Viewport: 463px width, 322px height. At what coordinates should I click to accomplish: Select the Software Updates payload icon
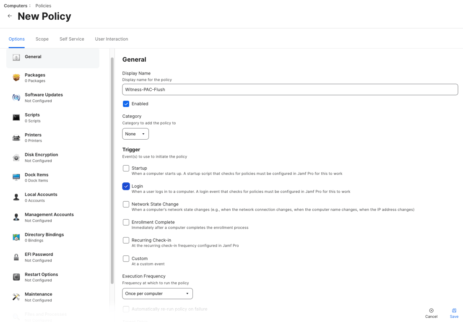(16, 98)
